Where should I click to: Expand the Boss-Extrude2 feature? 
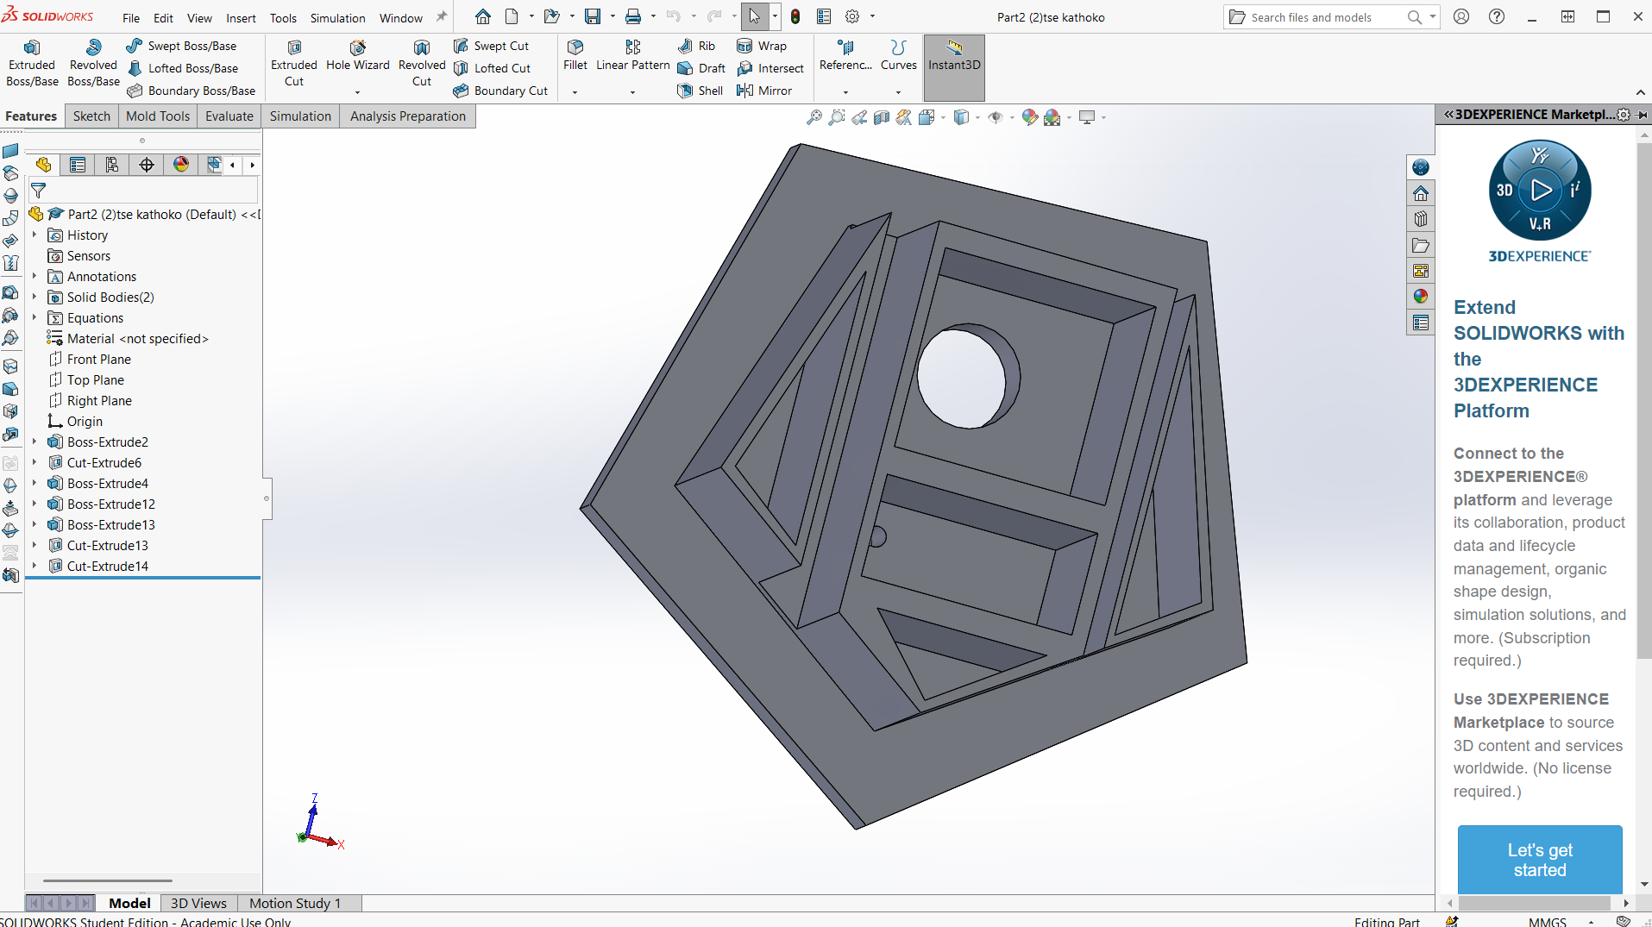pos(35,442)
